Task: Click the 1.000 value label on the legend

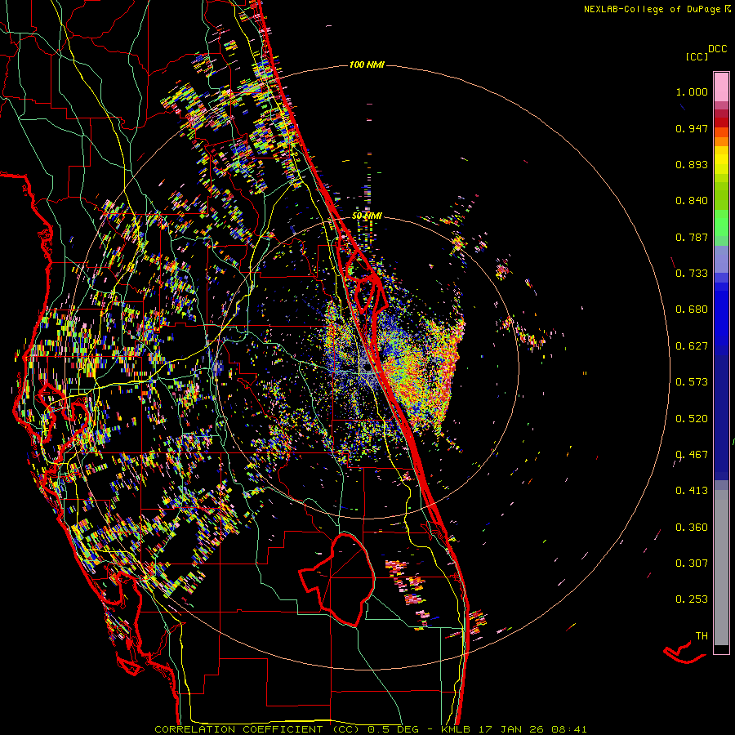Action: click(x=691, y=92)
